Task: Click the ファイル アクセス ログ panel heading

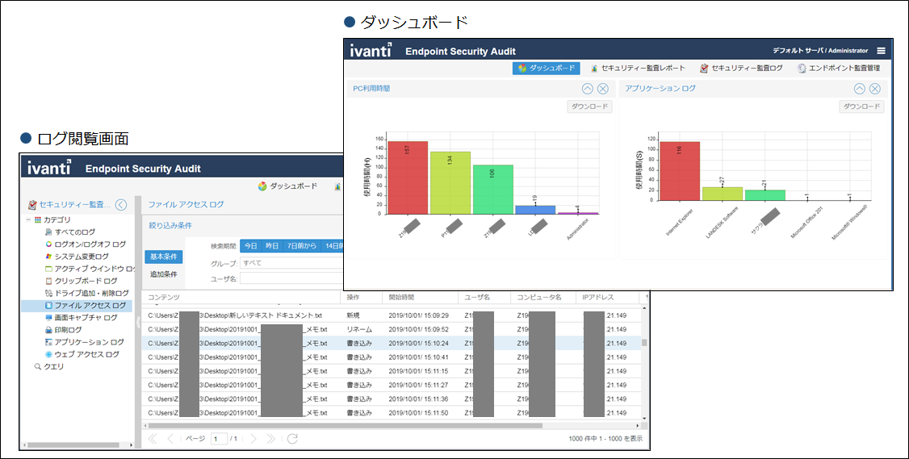Action: (186, 205)
